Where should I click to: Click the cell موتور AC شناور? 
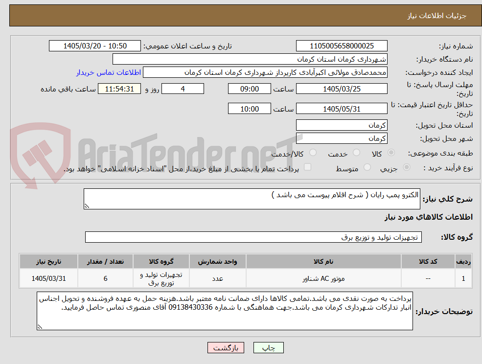(323, 278)
